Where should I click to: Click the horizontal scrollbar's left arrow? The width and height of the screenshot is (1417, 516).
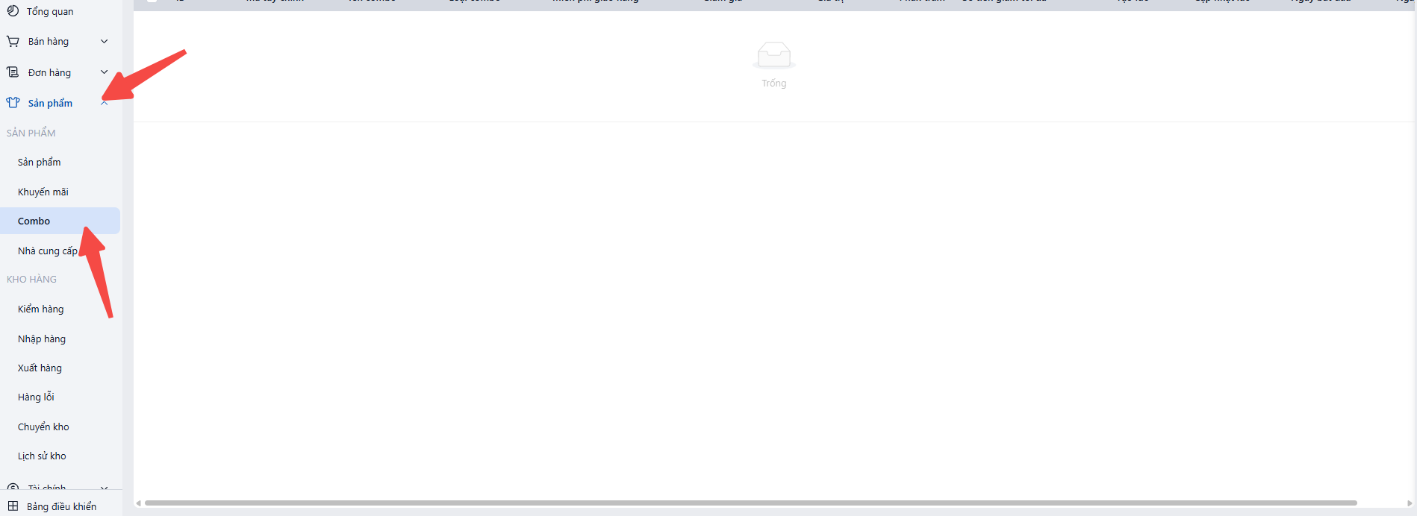click(138, 503)
